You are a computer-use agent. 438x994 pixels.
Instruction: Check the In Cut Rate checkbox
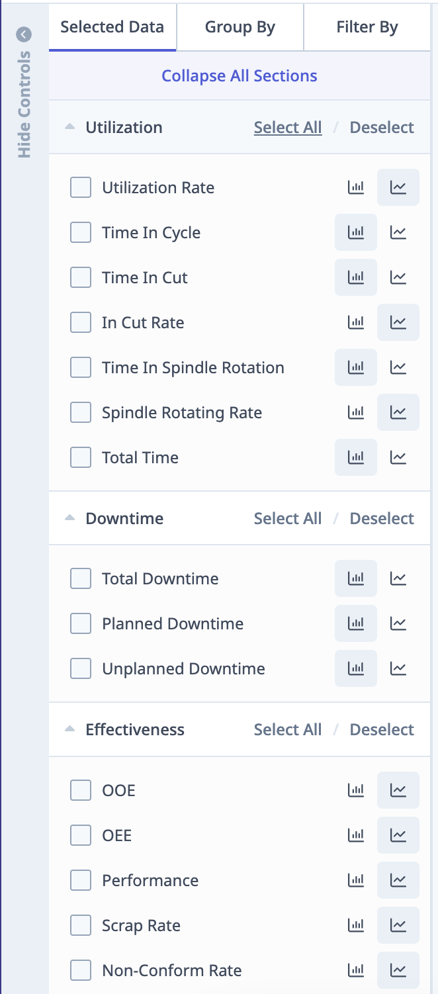pyautogui.click(x=81, y=322)
